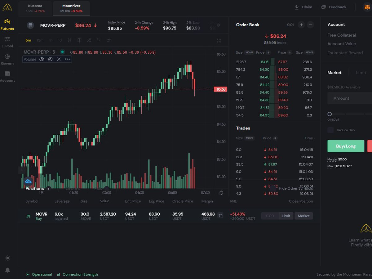Click bid price 84.51 in order book
Image resolution: width=372 pixels, height=279 pixels.
tap(264, 62)
